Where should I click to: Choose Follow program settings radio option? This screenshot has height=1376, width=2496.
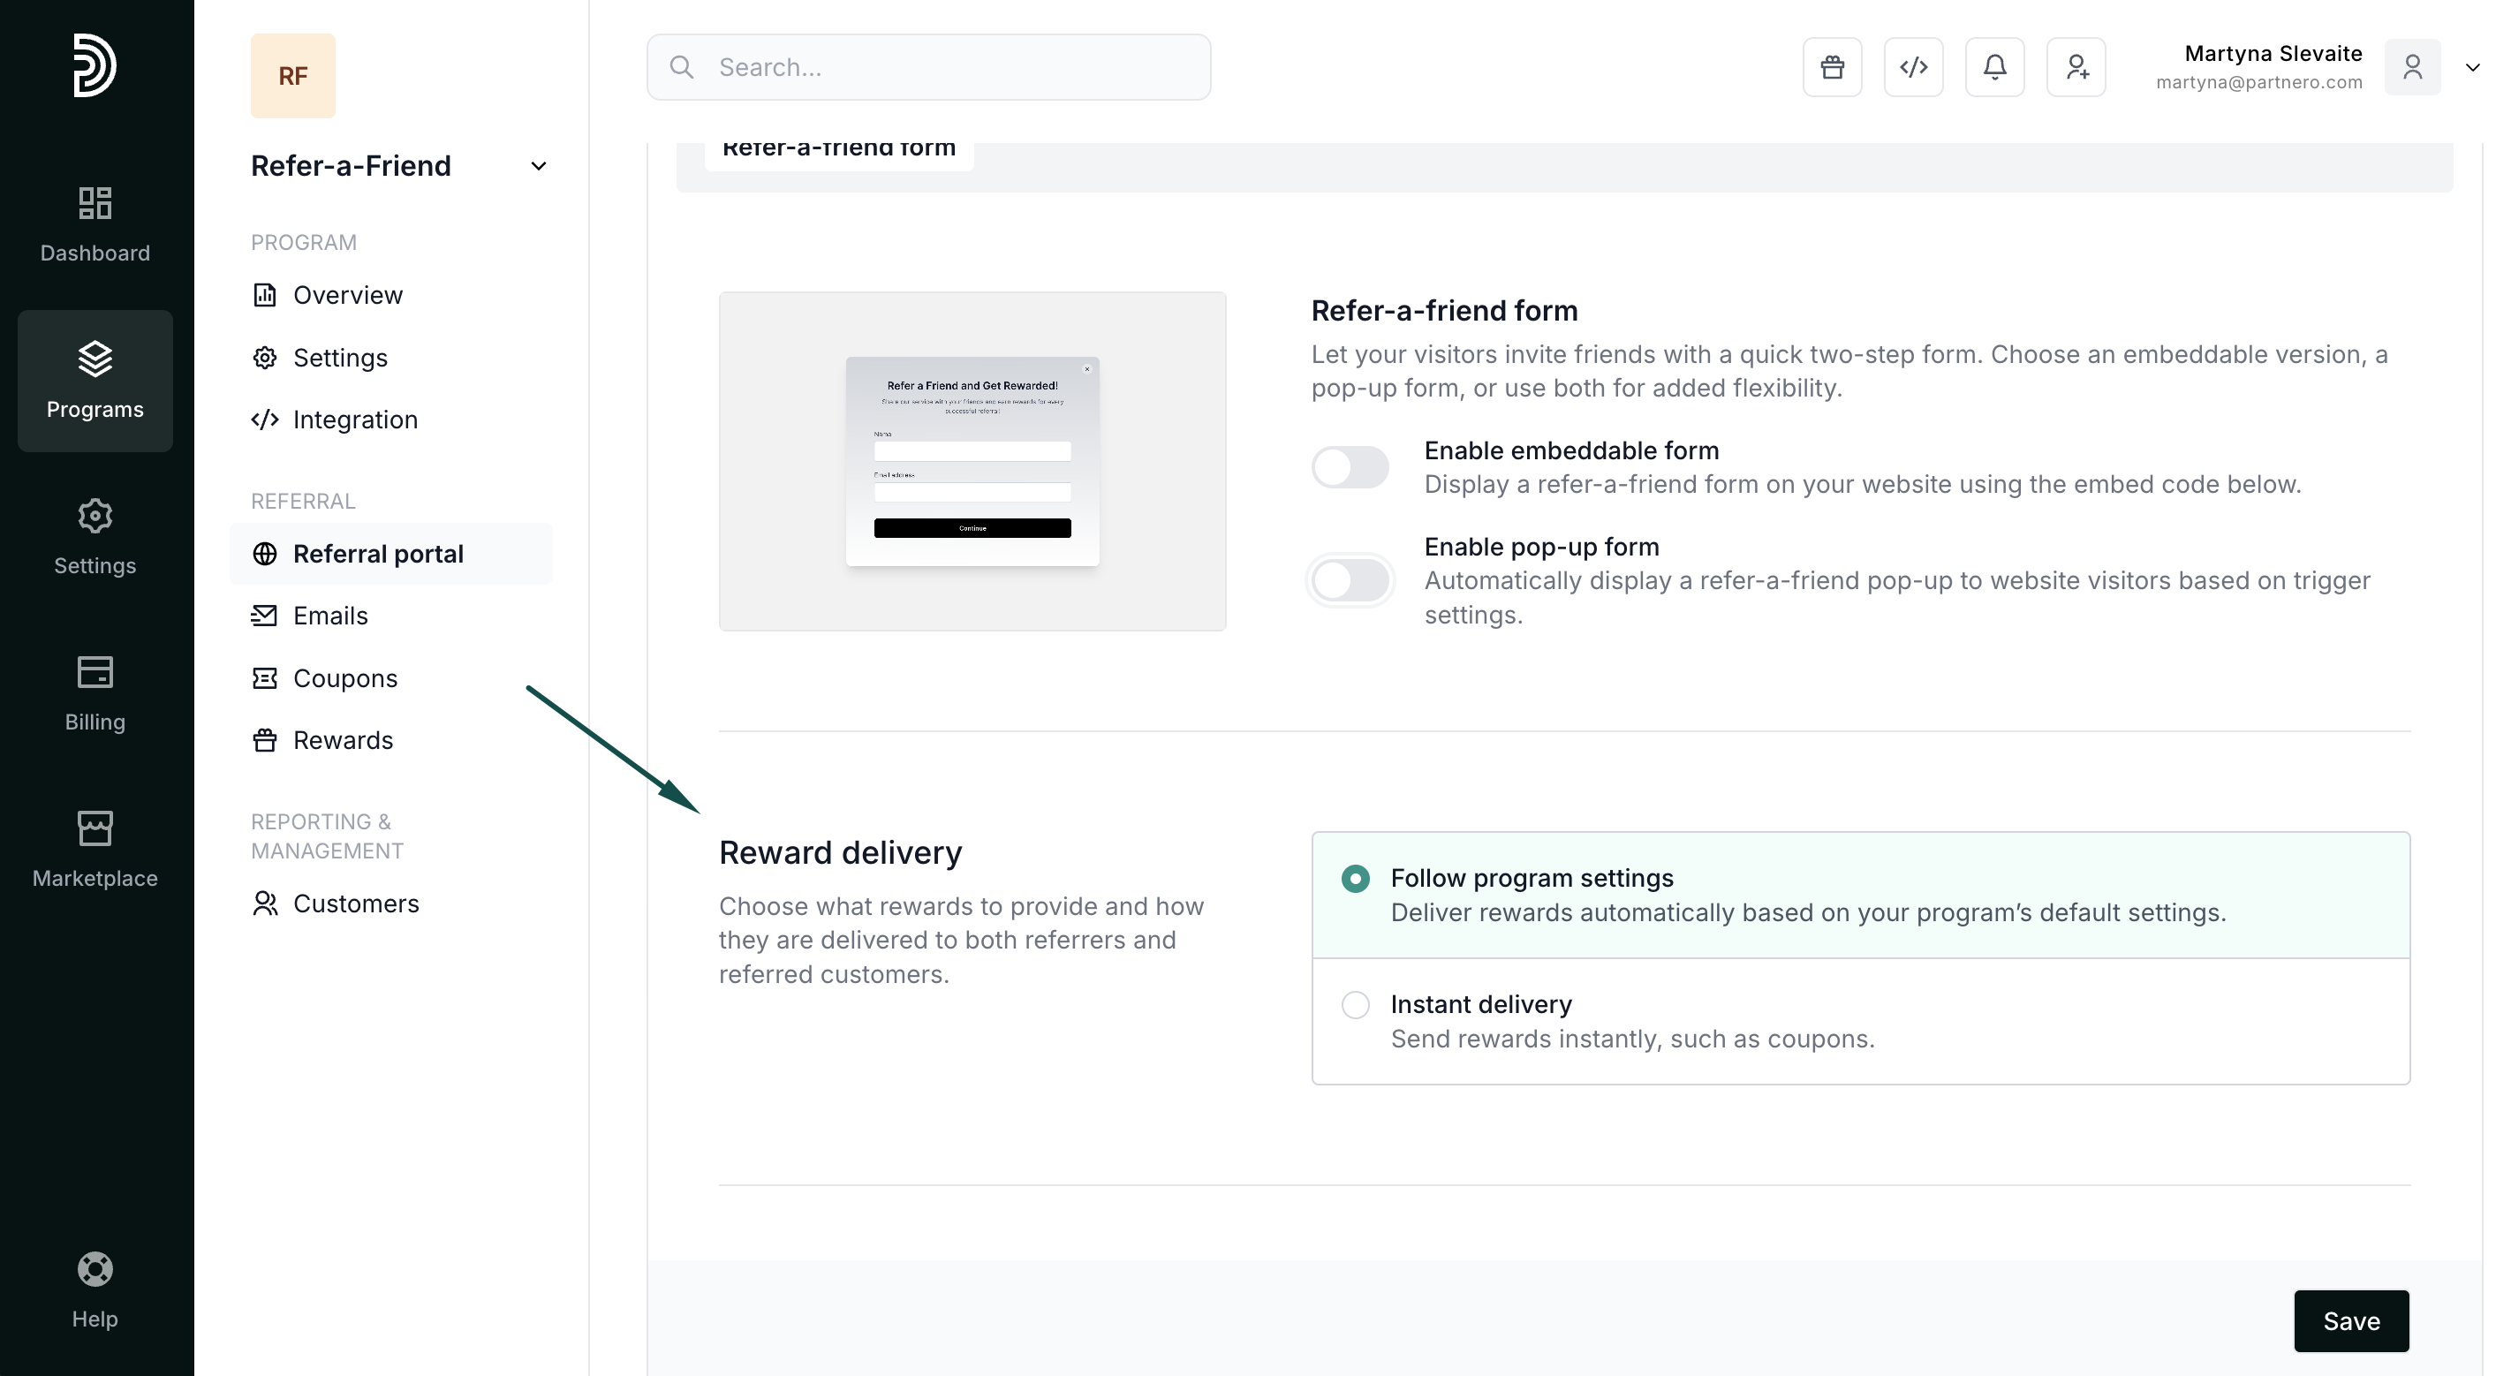click(1355, 878)
